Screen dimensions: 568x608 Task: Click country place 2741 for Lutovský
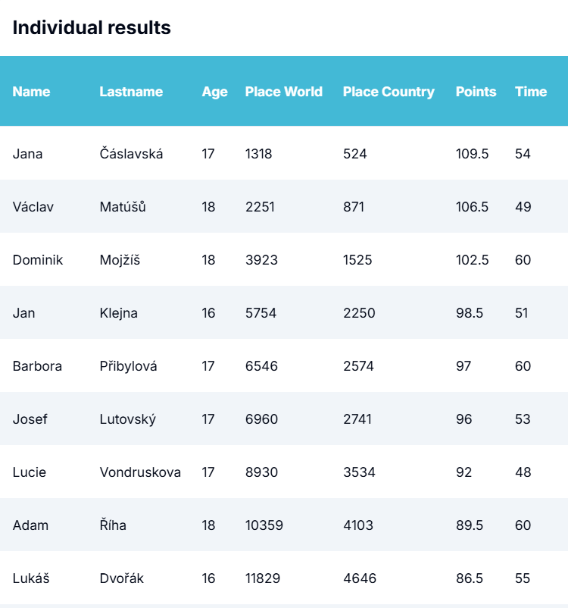357,419
